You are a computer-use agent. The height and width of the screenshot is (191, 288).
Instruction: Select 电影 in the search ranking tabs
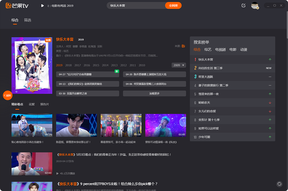click(x=233, y=49)
